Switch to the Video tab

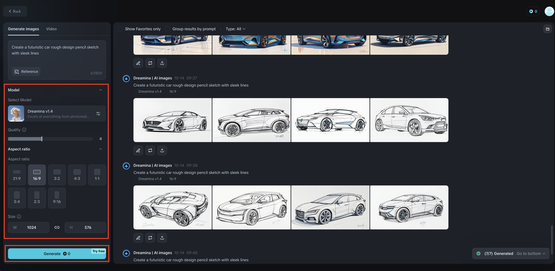(x=52, y=29)
